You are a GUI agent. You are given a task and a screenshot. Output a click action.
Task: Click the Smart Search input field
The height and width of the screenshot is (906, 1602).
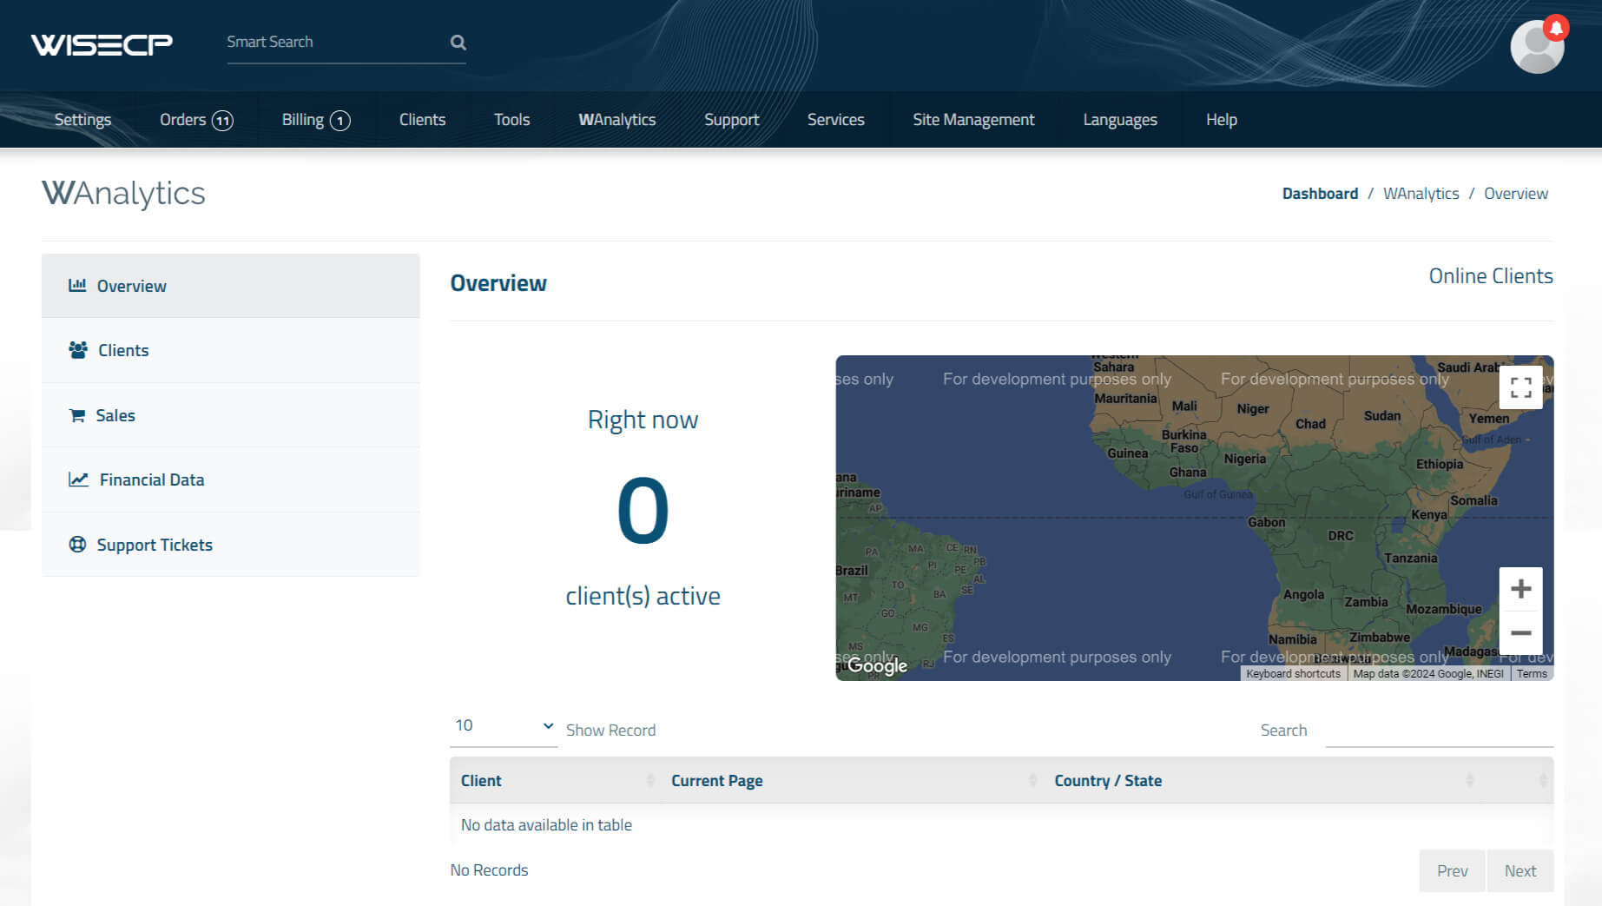335,43
